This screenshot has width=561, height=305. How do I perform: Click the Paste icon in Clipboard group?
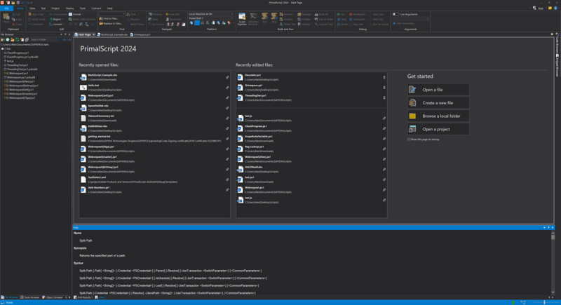click(6, 18)
